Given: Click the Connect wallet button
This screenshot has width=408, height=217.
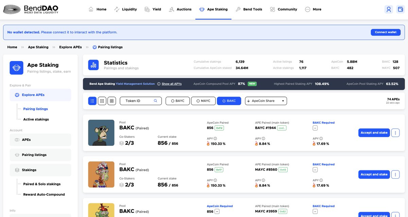Looking at the screenshot, I should (x=386, y=32).
